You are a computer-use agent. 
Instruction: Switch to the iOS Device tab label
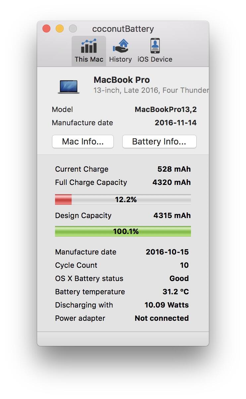point(155,59)
